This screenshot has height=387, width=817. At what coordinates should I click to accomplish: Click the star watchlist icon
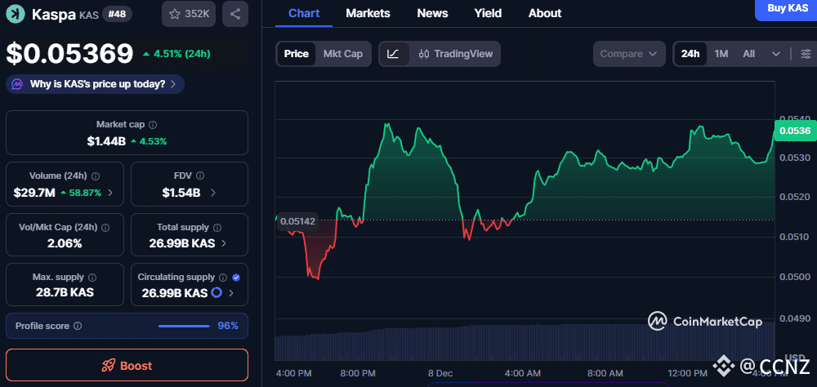tap(175, 14)
